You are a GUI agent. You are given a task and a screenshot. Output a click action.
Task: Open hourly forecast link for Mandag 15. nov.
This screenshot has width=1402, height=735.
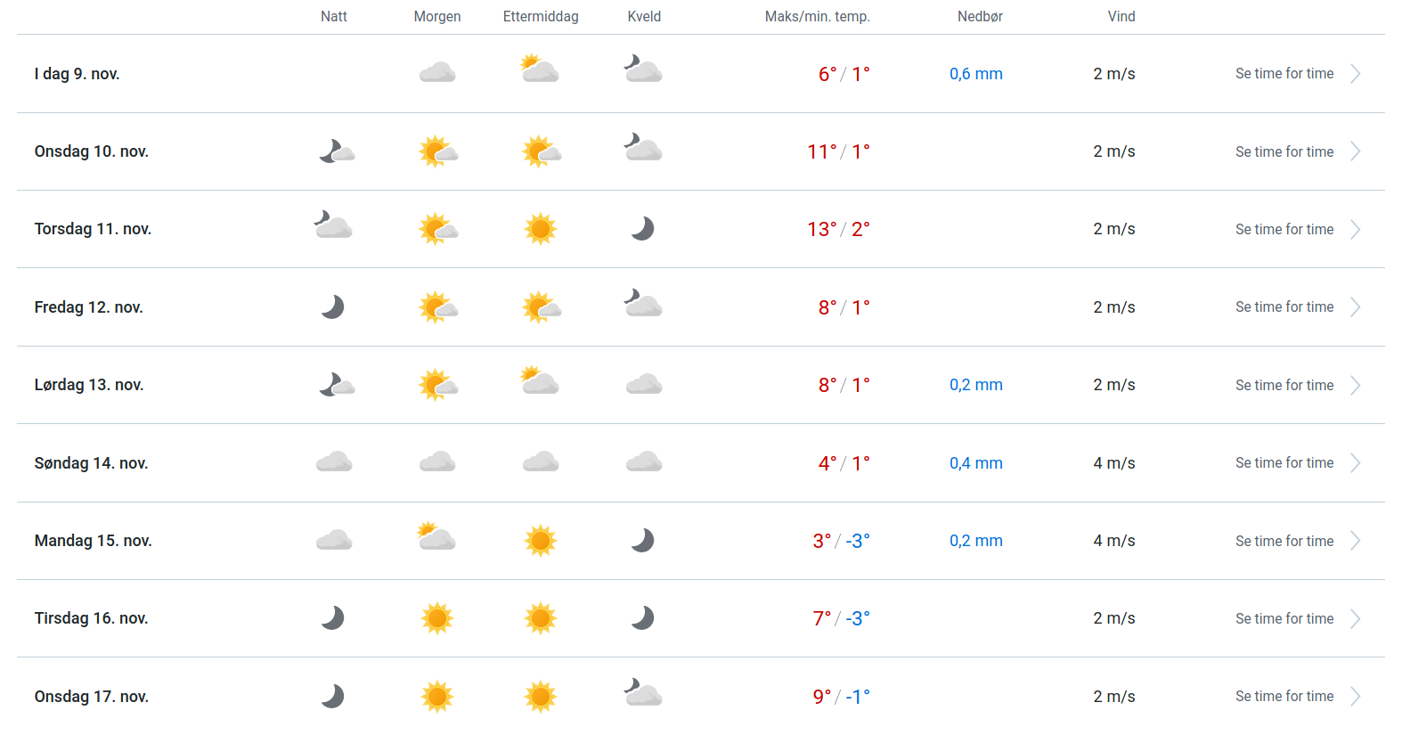[x=1284, y=541]
